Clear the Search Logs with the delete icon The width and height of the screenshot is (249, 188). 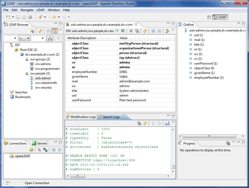(x=139, y=123)
